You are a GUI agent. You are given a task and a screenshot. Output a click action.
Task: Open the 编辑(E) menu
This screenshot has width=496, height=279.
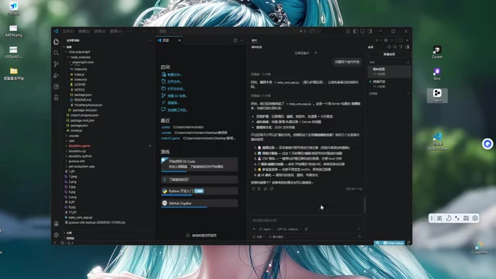[84, 31]
